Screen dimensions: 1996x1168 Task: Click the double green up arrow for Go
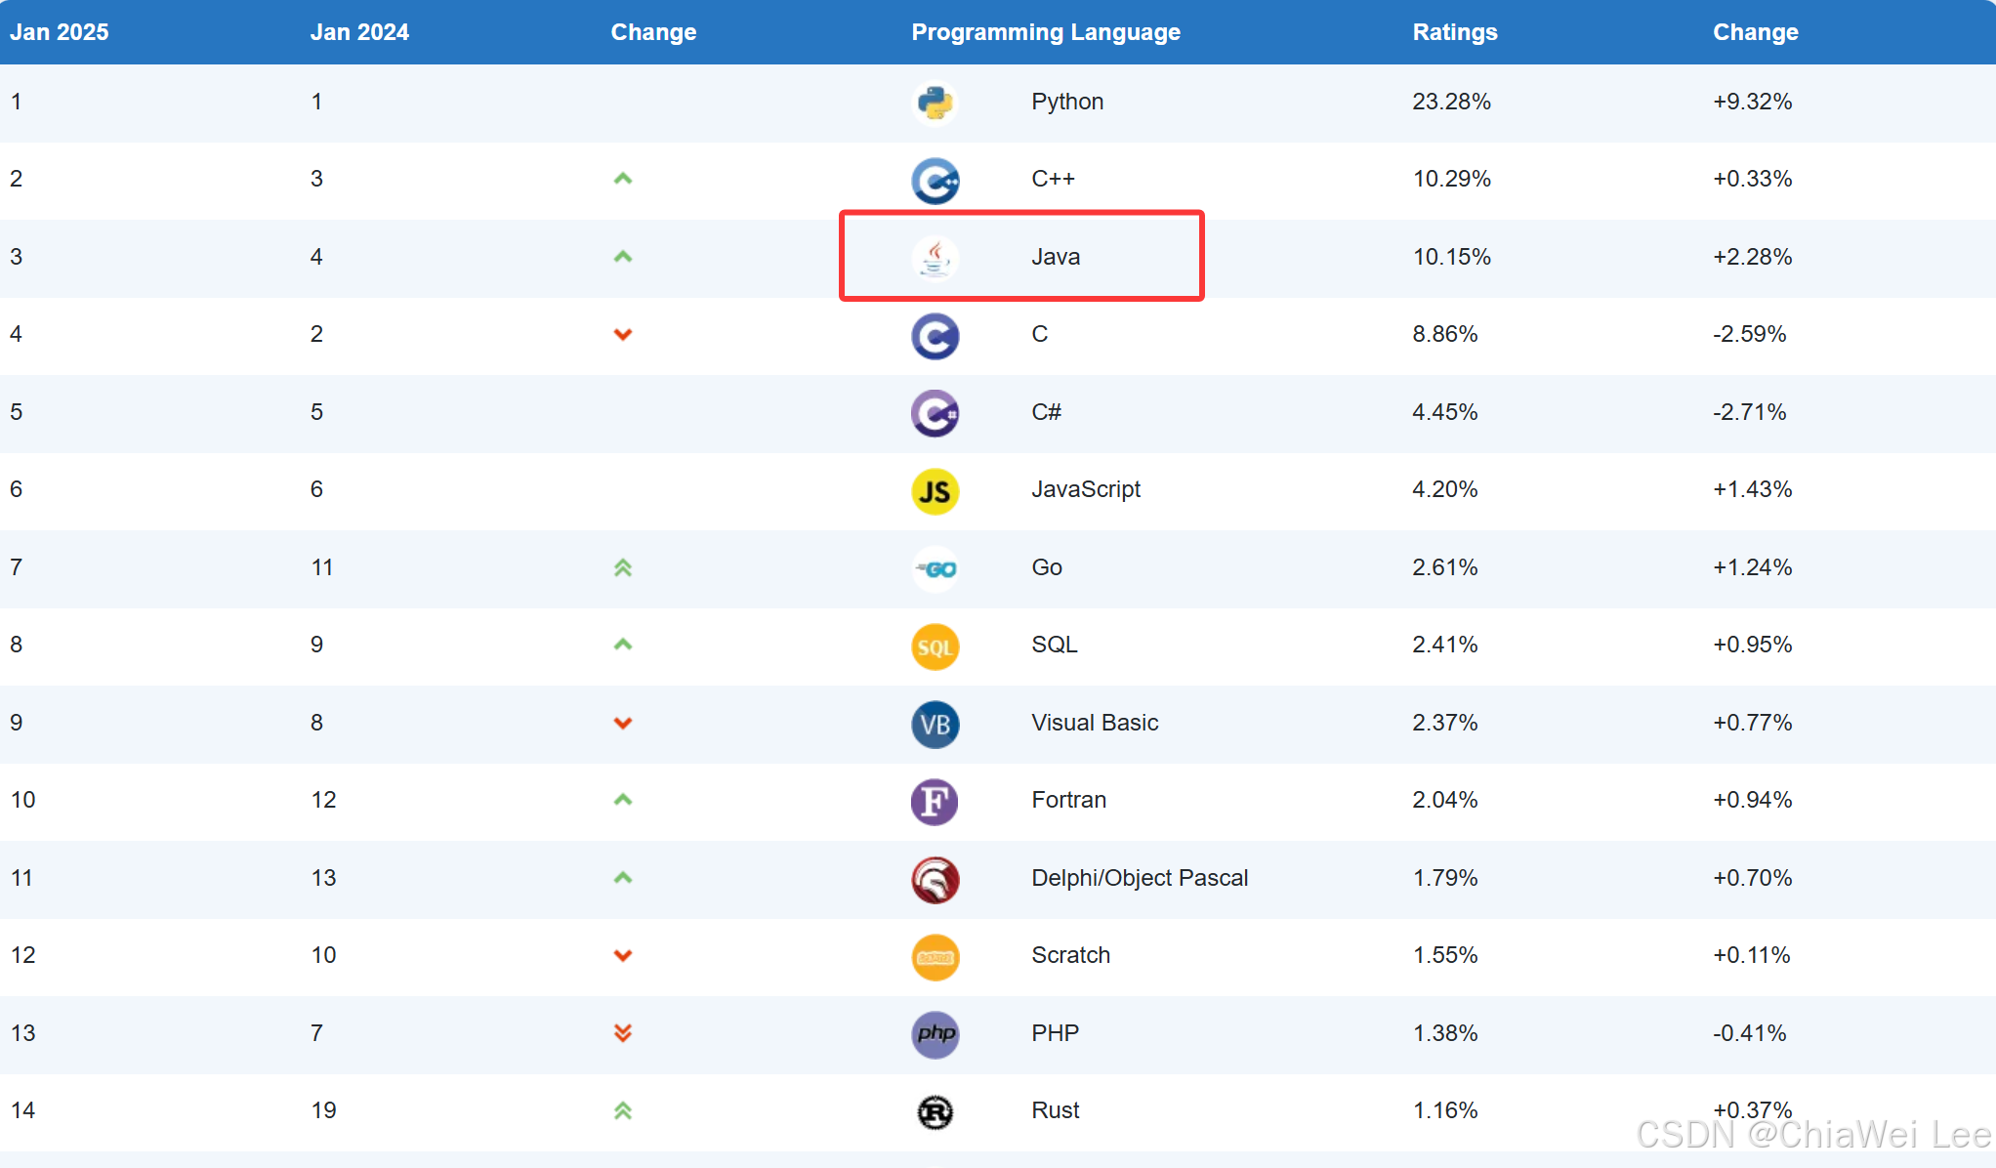623,567
